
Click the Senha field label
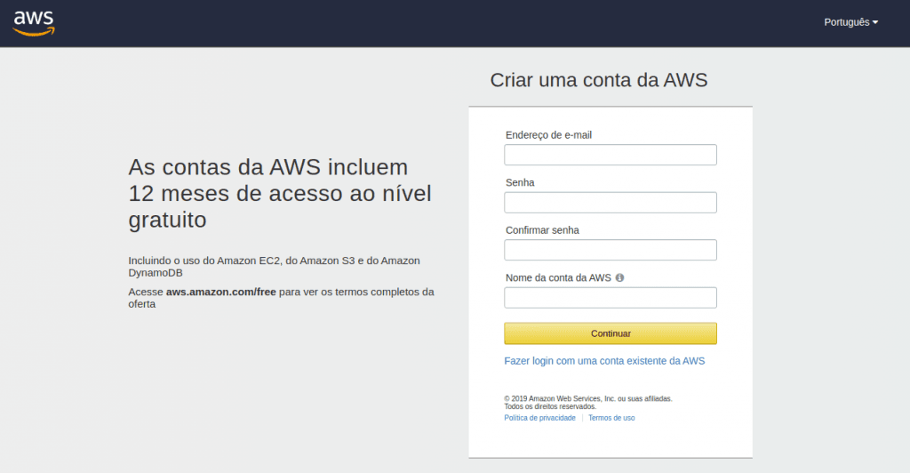(x=520, y=182)
